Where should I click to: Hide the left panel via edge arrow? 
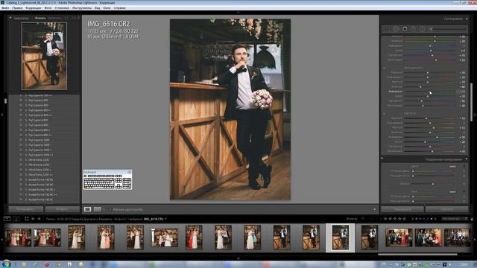[1, 115]
